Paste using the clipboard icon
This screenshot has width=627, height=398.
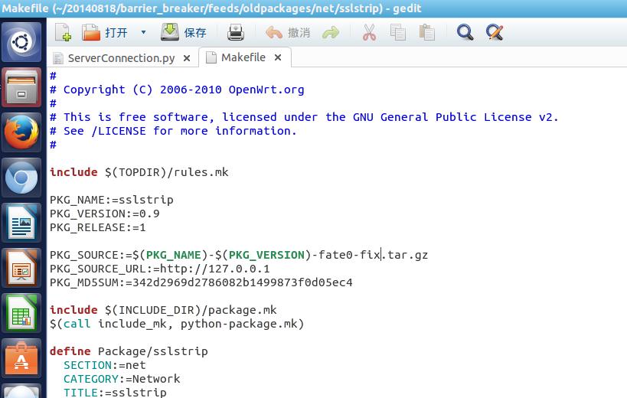pyautogui.click(x=426, y=32)
